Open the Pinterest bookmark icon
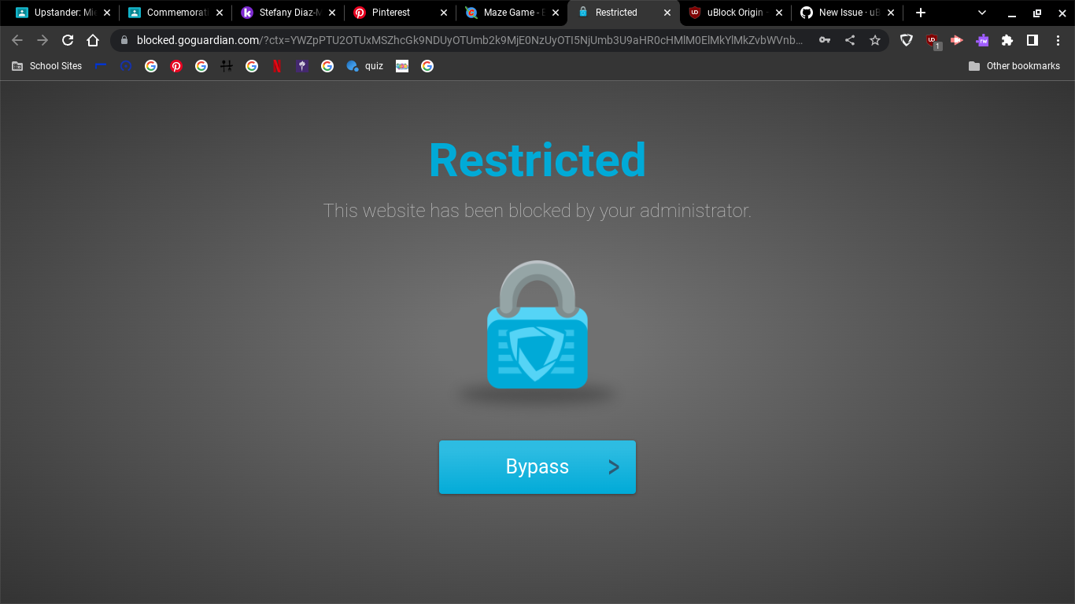The height and width of the screenshot is (604, 1075). [176, 66]
